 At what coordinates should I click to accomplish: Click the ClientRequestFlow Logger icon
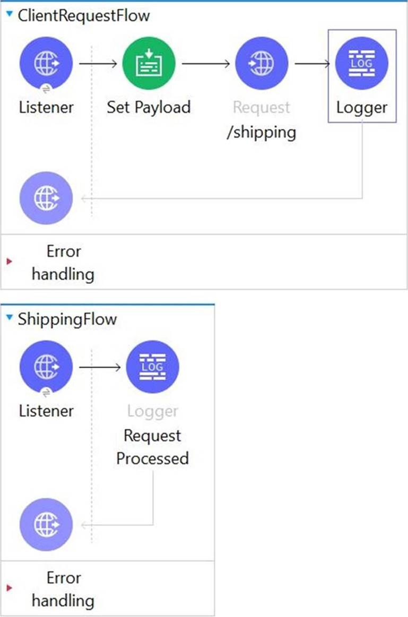pos(362,63)
